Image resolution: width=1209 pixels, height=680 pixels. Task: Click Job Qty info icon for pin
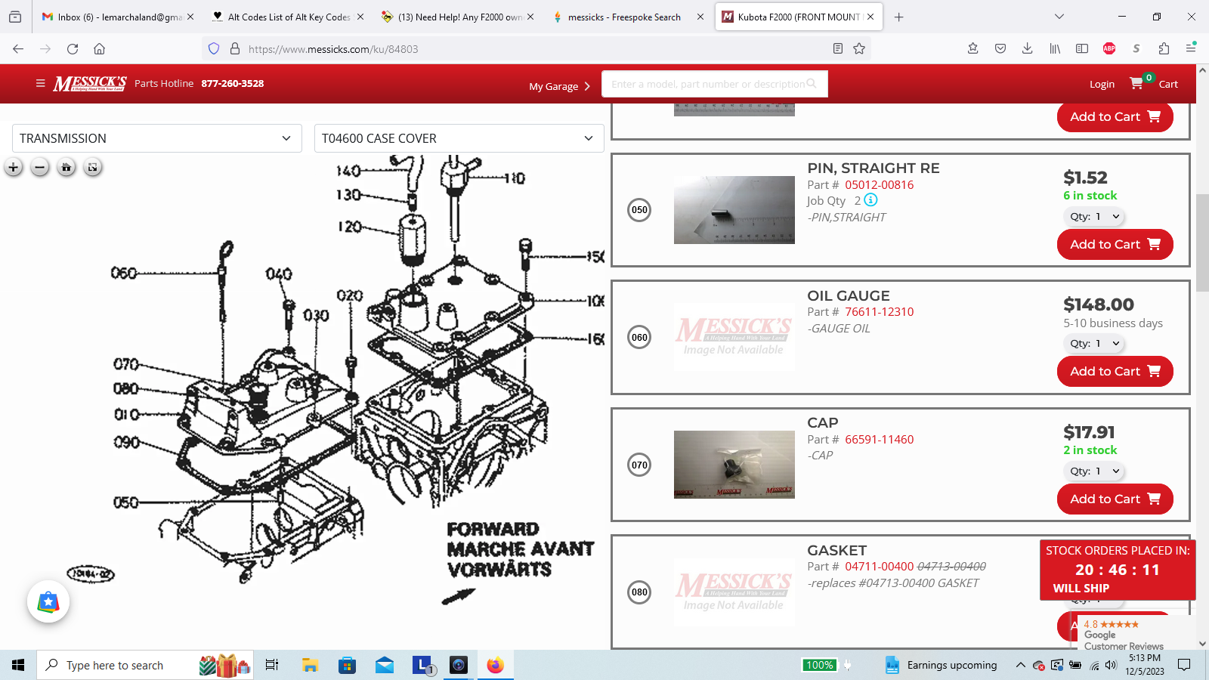click(x=870, y=200)
